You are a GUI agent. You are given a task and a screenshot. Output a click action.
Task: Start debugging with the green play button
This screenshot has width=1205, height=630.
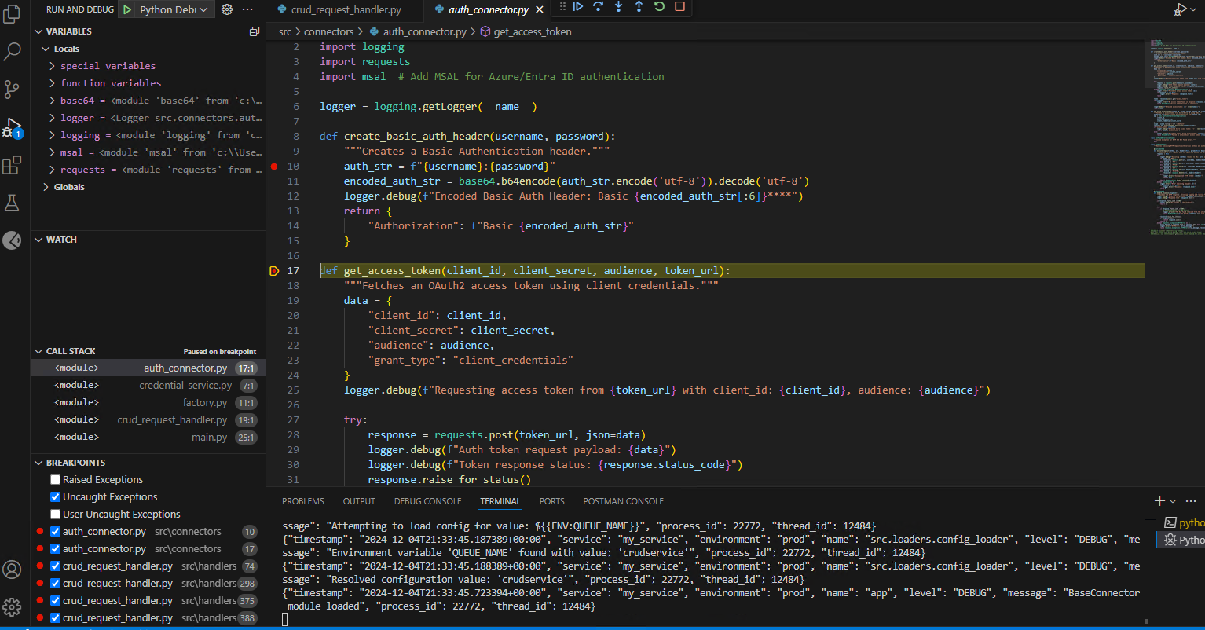tap(128, 9)
